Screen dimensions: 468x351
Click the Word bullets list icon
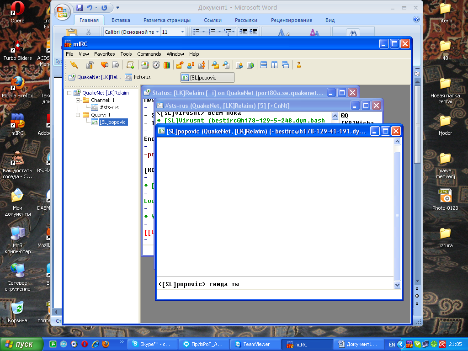196,32
